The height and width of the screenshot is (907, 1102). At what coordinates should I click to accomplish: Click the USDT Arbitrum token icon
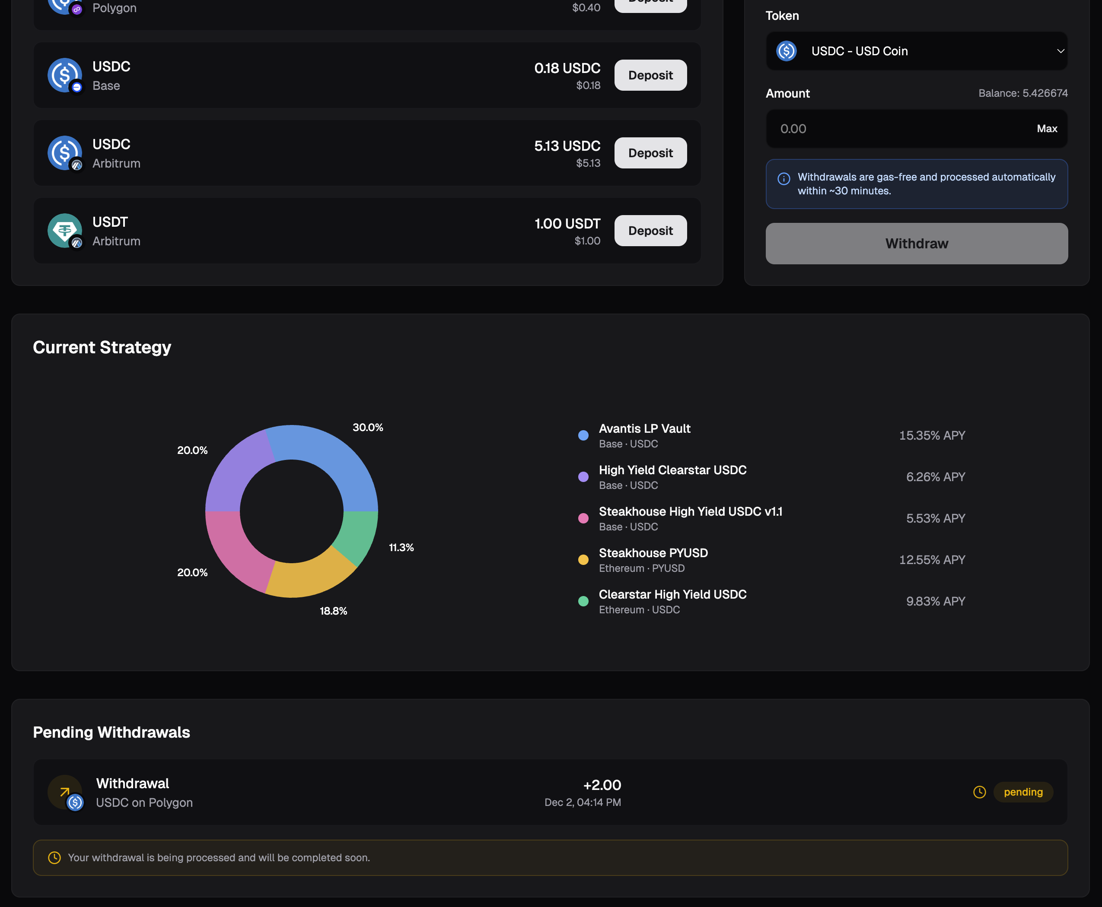pyautogui.click(x=64, y=230)
